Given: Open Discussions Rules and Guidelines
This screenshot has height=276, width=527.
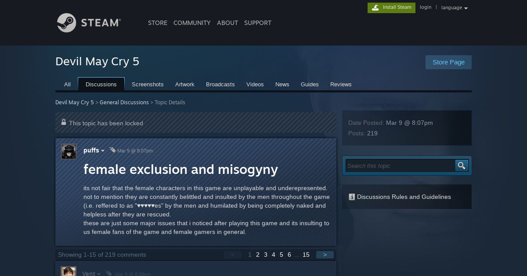Looking at the screenshot, I should pyautogui.click(x=404, y=197).
